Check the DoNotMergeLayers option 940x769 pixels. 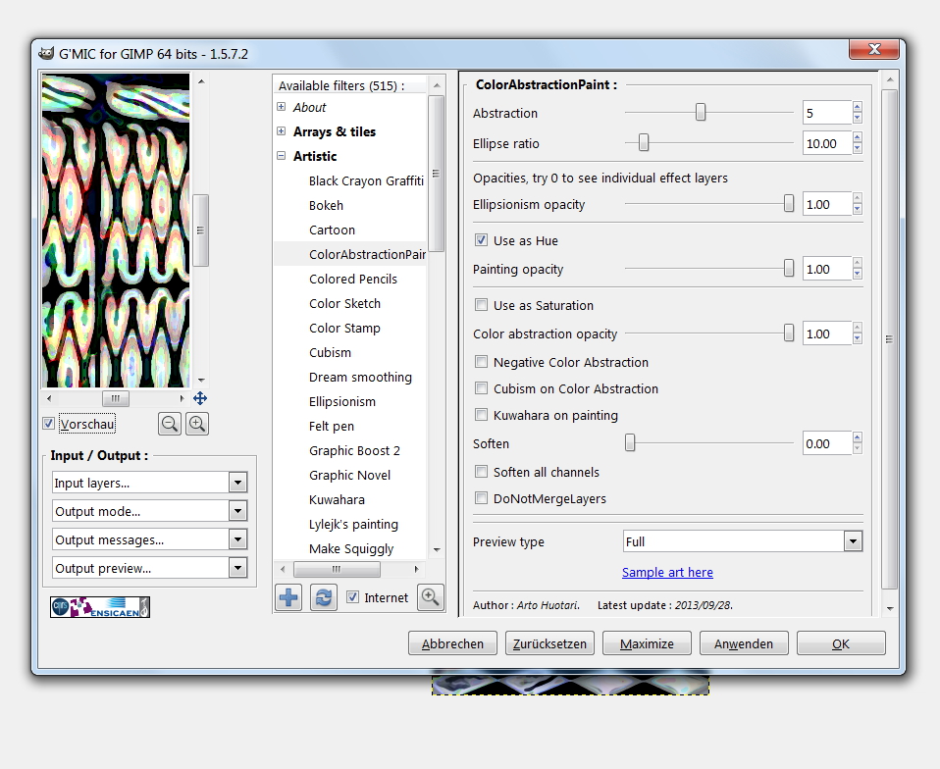coord(481,498)
